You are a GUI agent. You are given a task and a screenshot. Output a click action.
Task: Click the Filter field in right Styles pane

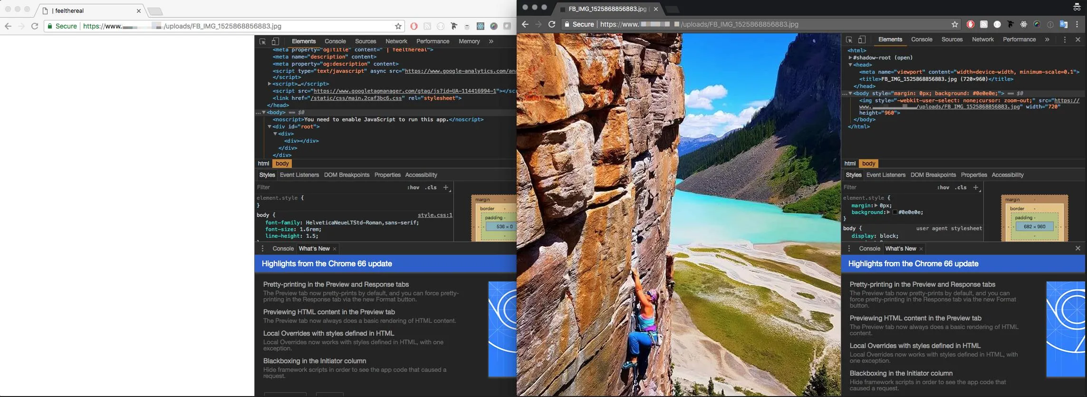tap(888, 187)
